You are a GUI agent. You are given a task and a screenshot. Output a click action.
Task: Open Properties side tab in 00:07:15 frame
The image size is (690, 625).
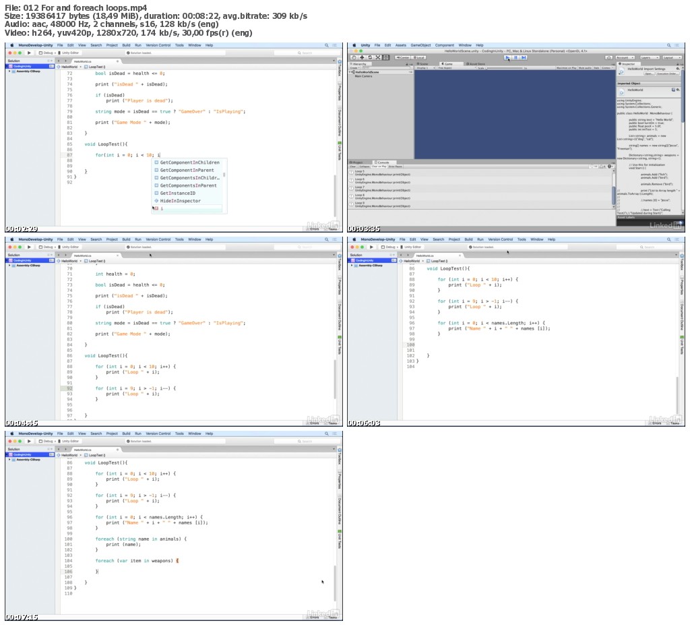point(340,478)
